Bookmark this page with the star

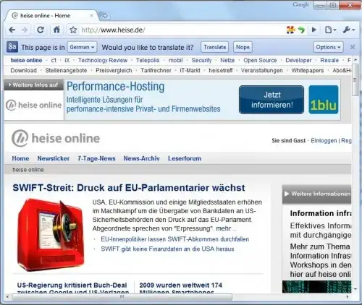(73, 30)
